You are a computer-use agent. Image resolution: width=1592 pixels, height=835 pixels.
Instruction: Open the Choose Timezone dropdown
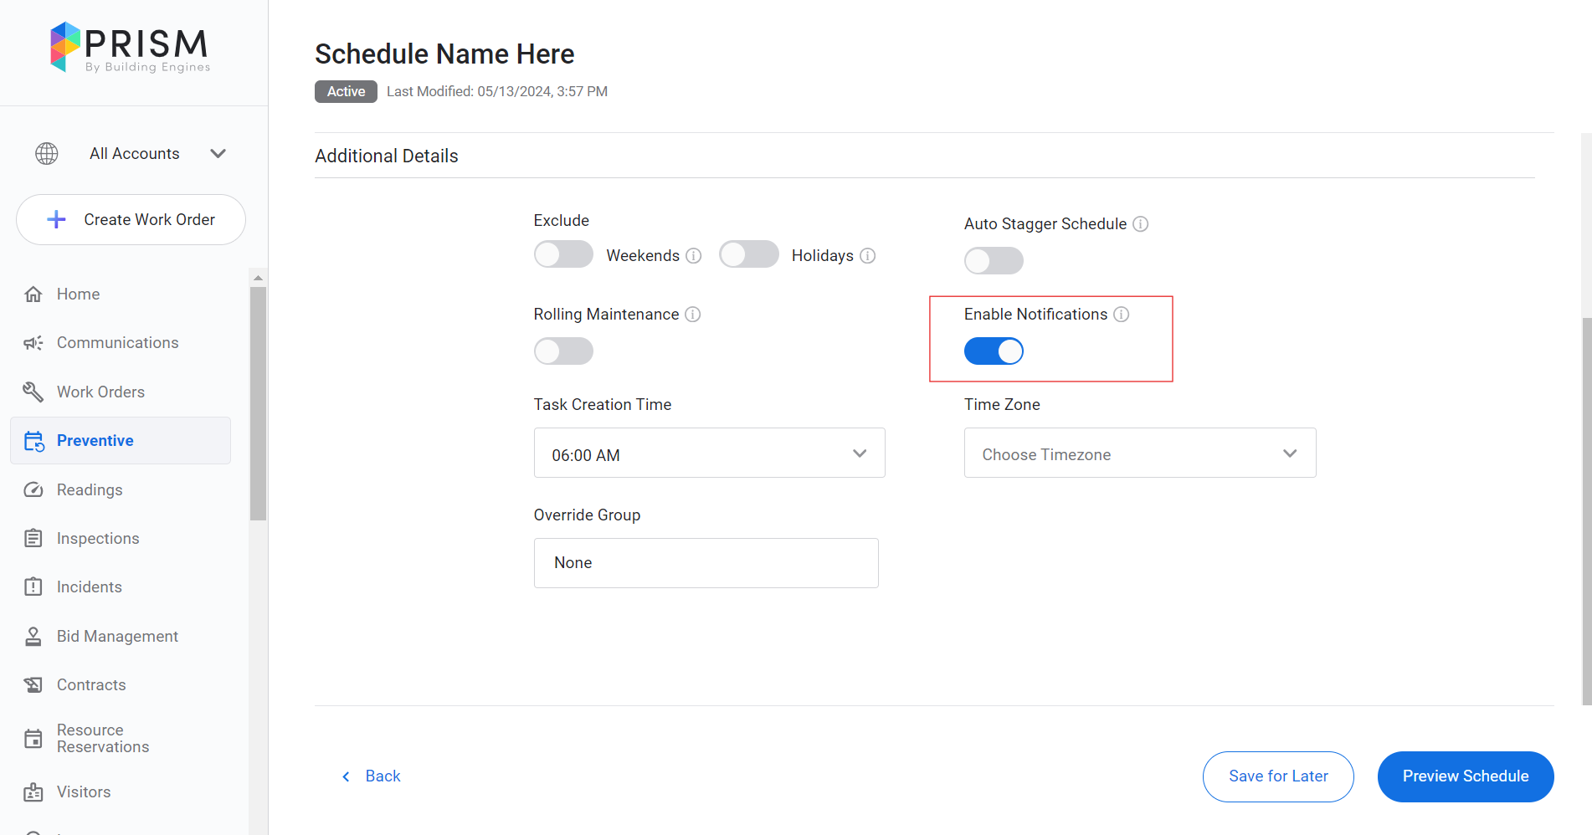click(1140, 453)
